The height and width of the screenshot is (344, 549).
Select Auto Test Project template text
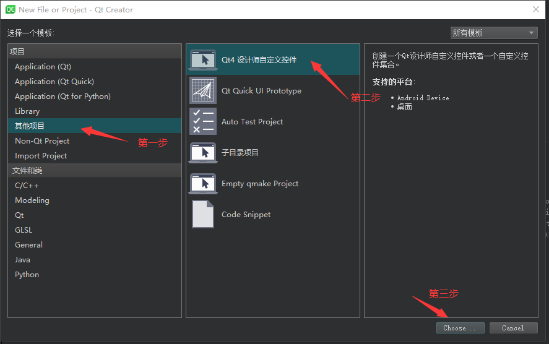pyautogui.click(x=253, y=122)
